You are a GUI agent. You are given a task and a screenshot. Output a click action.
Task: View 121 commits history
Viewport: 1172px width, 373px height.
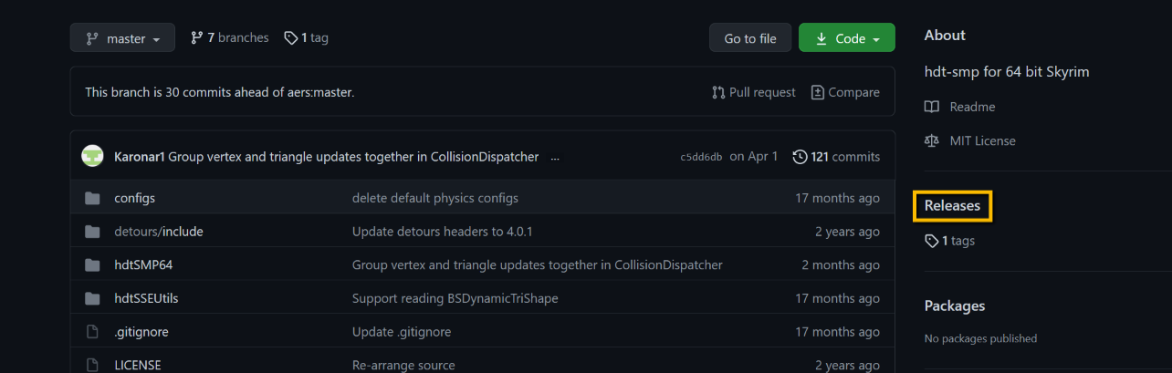(x=836, y=157)
